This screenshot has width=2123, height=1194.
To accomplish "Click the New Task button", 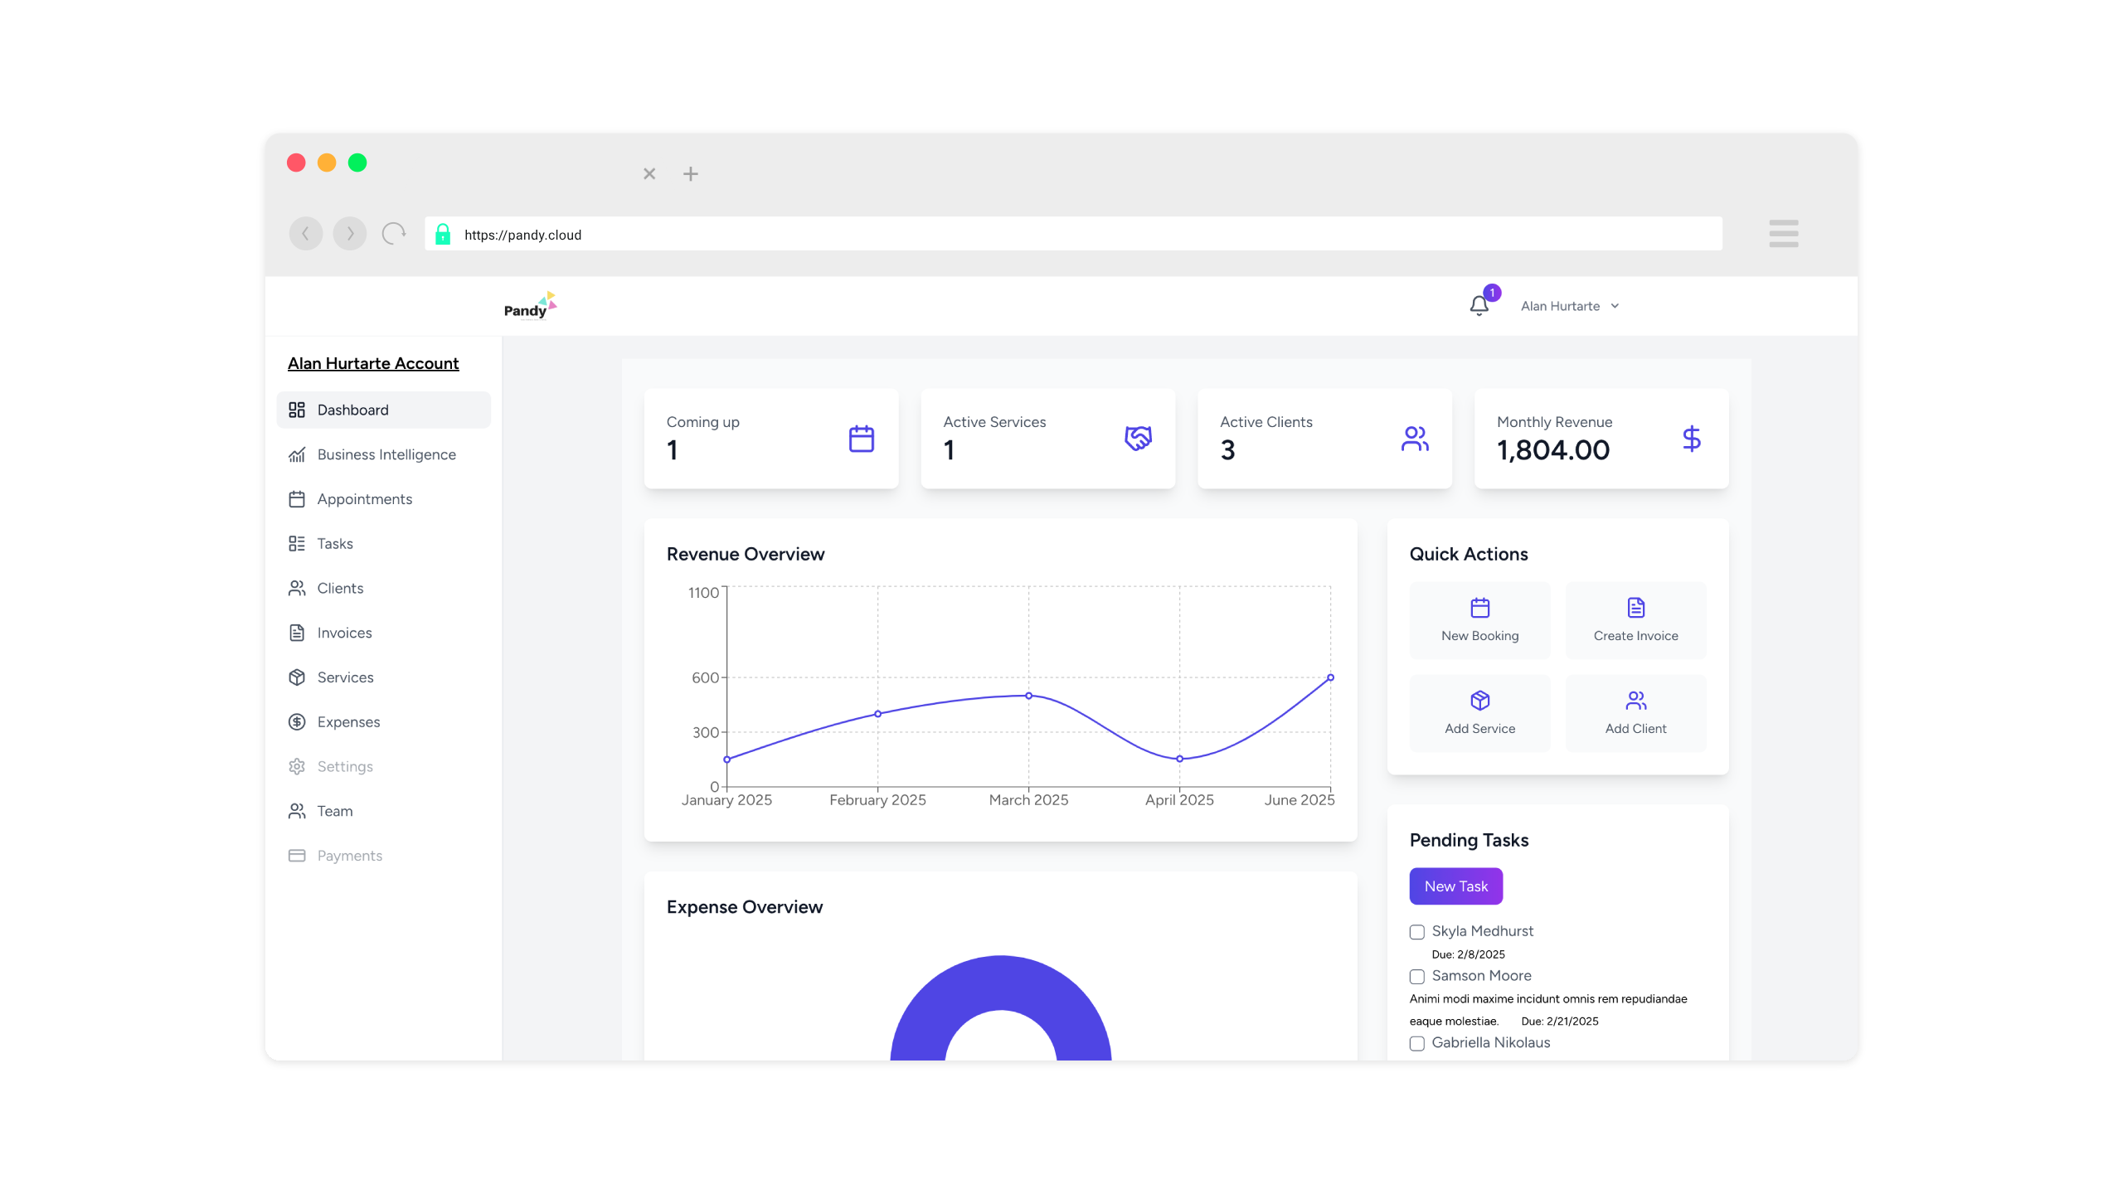I will pyautogui.click(x=1455, y=886).
